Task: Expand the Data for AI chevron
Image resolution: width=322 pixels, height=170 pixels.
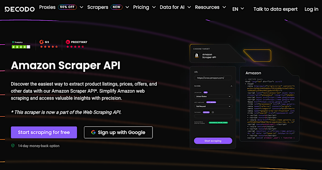Action: pyautogui.click(x=189, y=7)
